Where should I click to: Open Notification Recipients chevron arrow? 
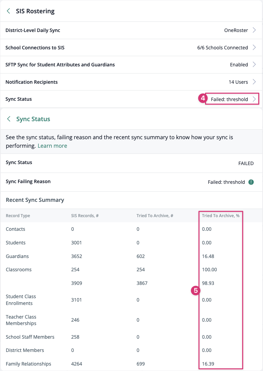pyautogui.click(x=254, y=82)
